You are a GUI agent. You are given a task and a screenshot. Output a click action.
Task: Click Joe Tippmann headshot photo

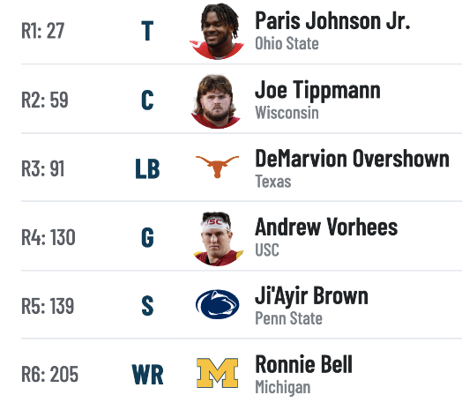pyautogui.click(x=217, y=101)
